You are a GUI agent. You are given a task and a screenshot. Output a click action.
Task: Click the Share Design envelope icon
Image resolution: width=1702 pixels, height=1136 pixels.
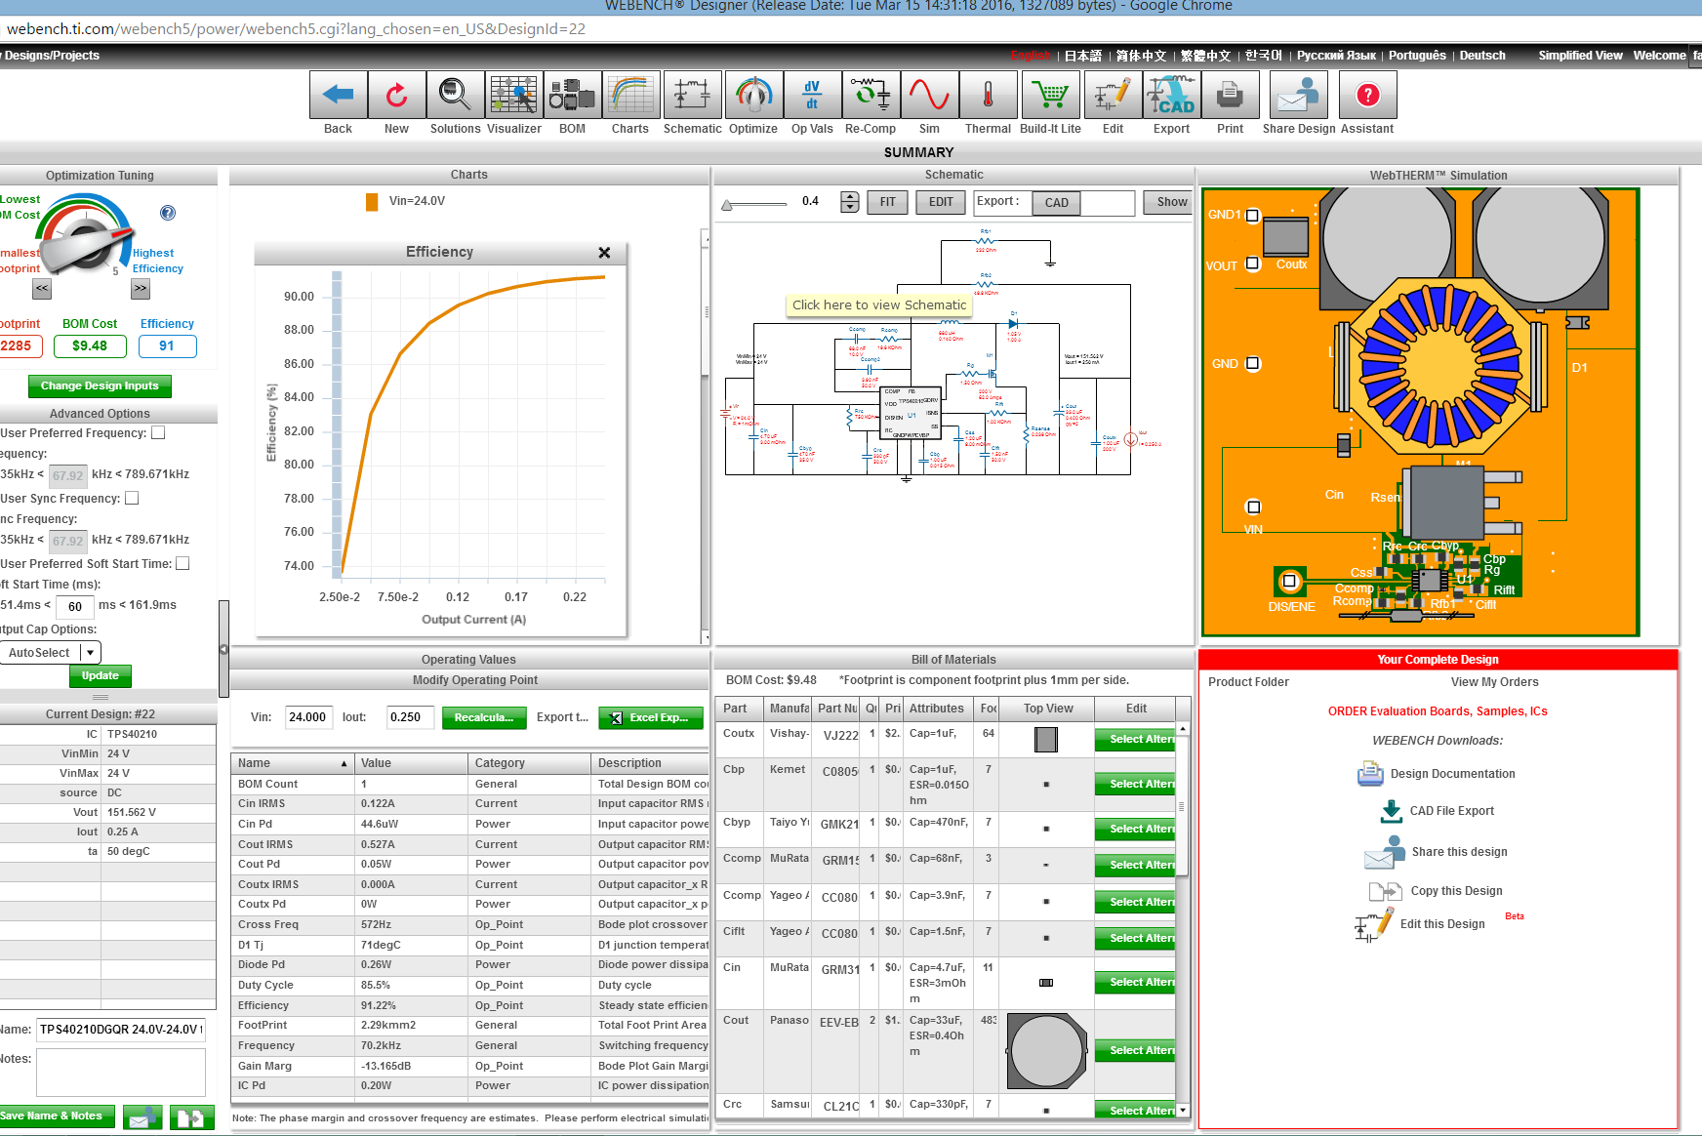pos(1298,96)
